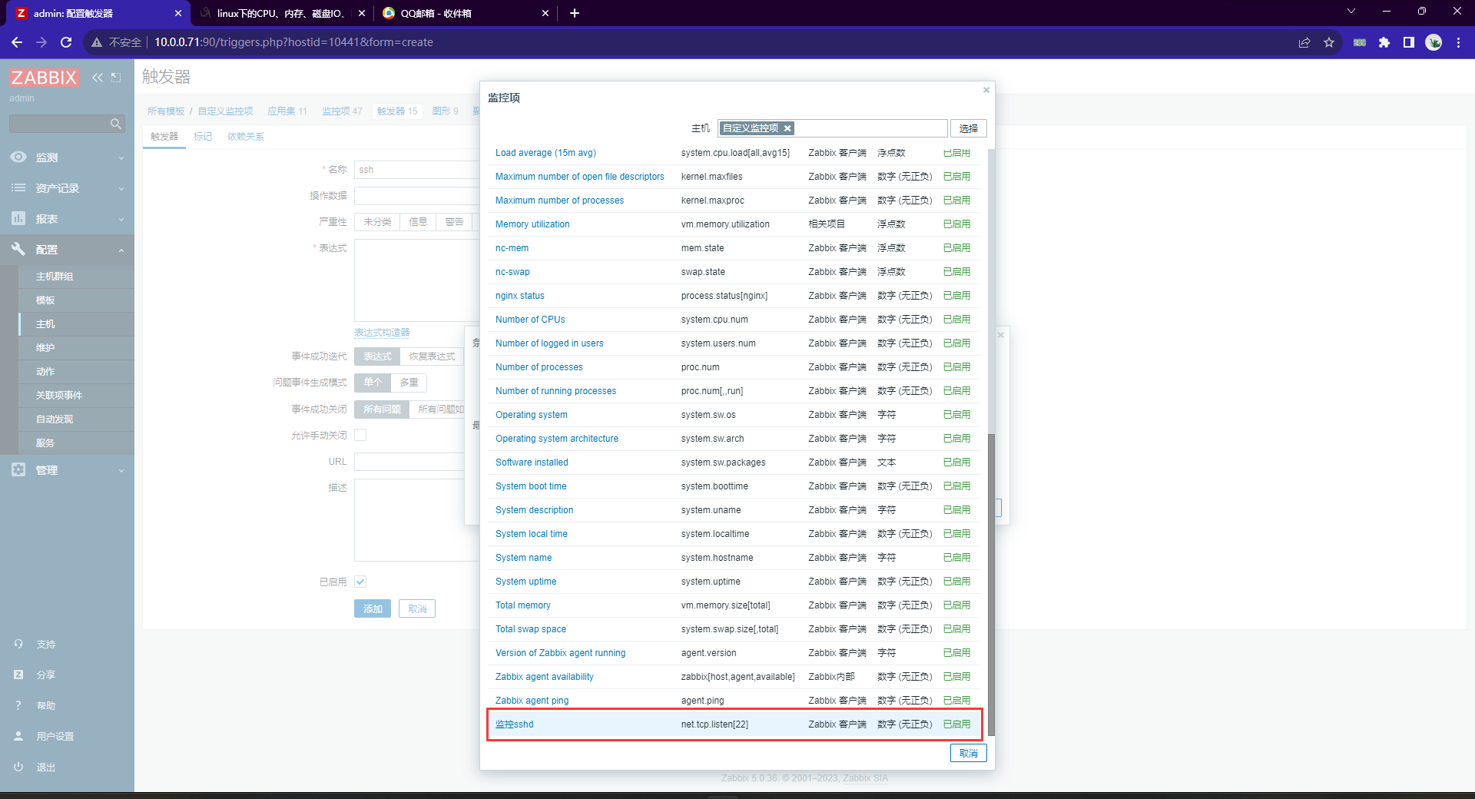Bookmark this page with the star icon
Viewport: 1475px width, 799px height.
coord(1329,42)
